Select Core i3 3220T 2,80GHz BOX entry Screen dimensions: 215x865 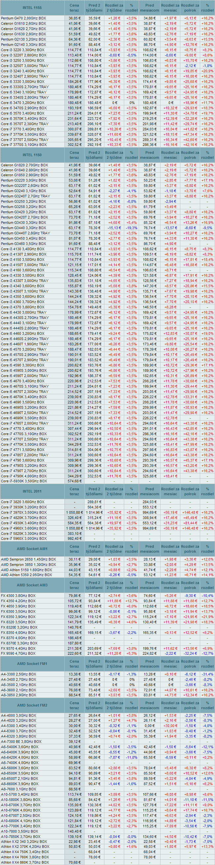24,55
